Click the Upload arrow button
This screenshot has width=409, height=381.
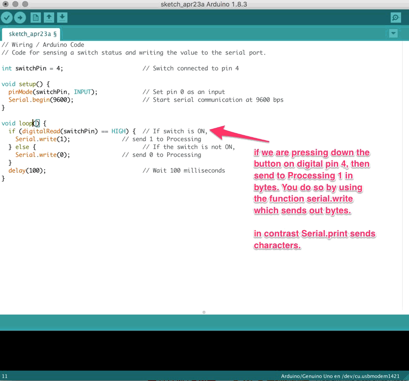point(20,18)
